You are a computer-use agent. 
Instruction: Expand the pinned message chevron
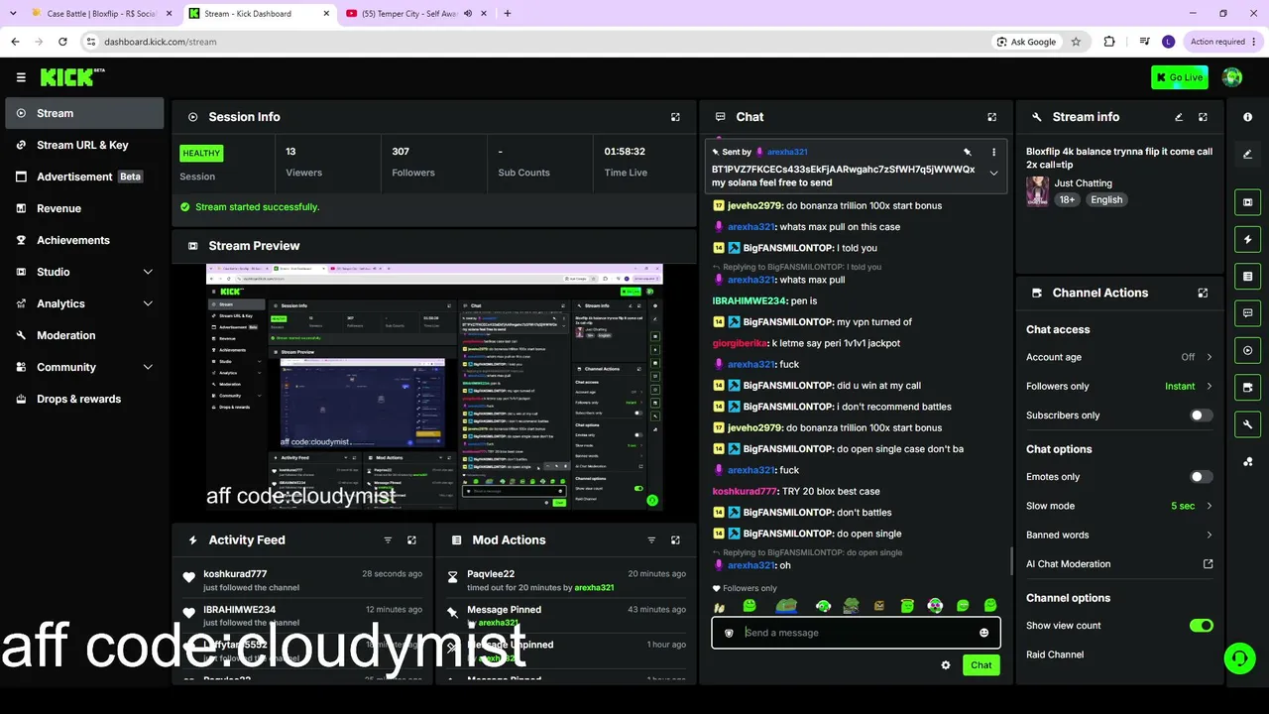click(x=993, y=174)
